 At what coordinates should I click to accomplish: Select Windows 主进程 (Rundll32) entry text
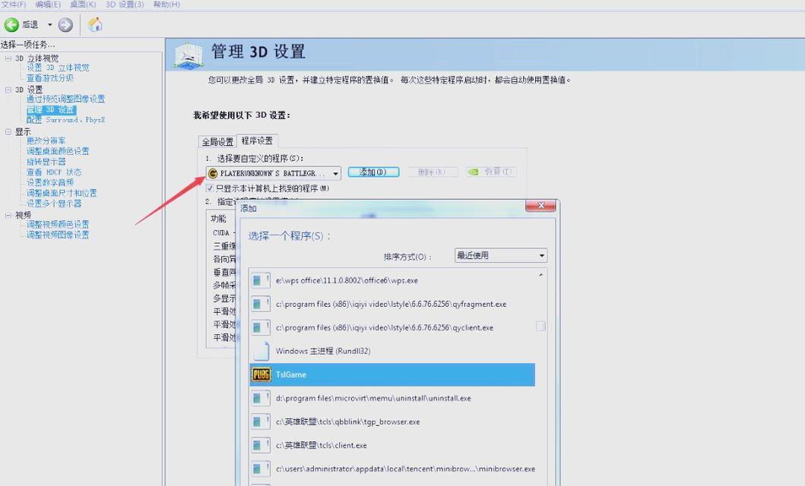point(323,351)
